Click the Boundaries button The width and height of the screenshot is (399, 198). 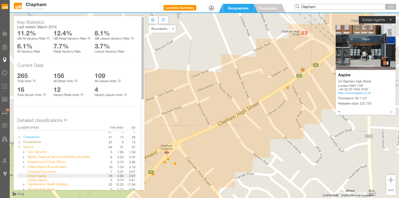point(159,29)
